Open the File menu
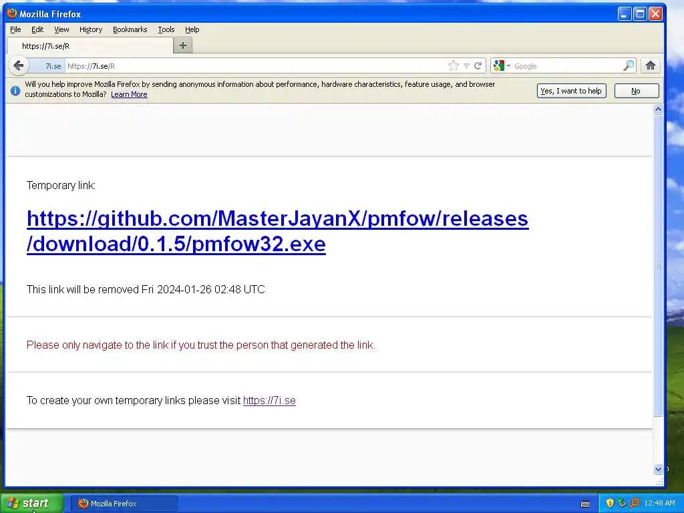This screenshot has width=684, height=513. click(15, 29)
